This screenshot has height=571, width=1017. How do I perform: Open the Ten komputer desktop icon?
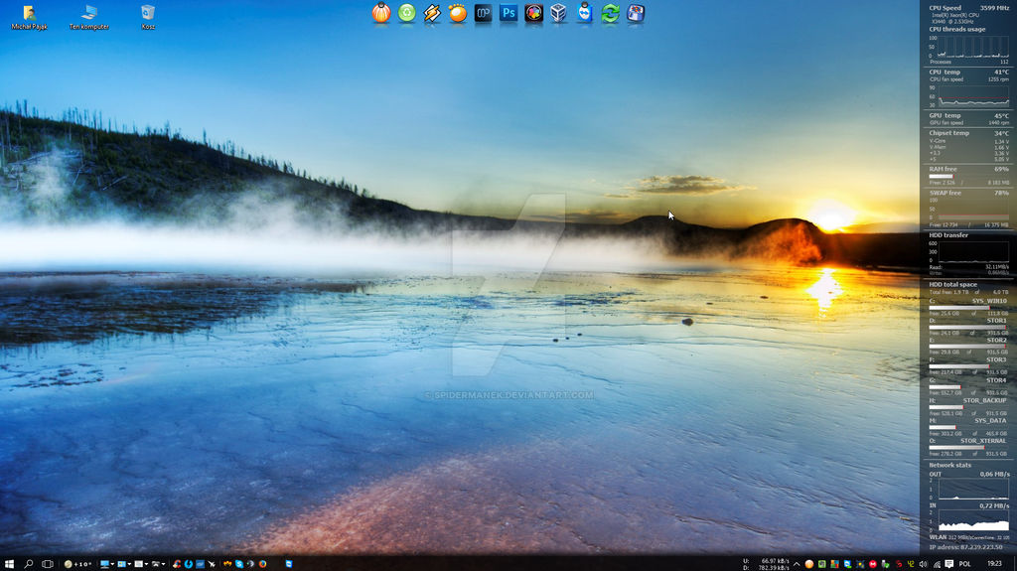88,17
